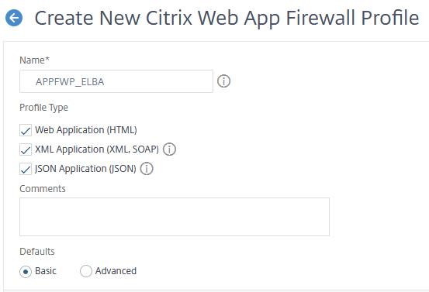Image resolution: width=429 pixels, height=292 pixels.
Task: Click the Create New Citrix Web App Firewall Profile heading
Action: (x=227, y=19)
